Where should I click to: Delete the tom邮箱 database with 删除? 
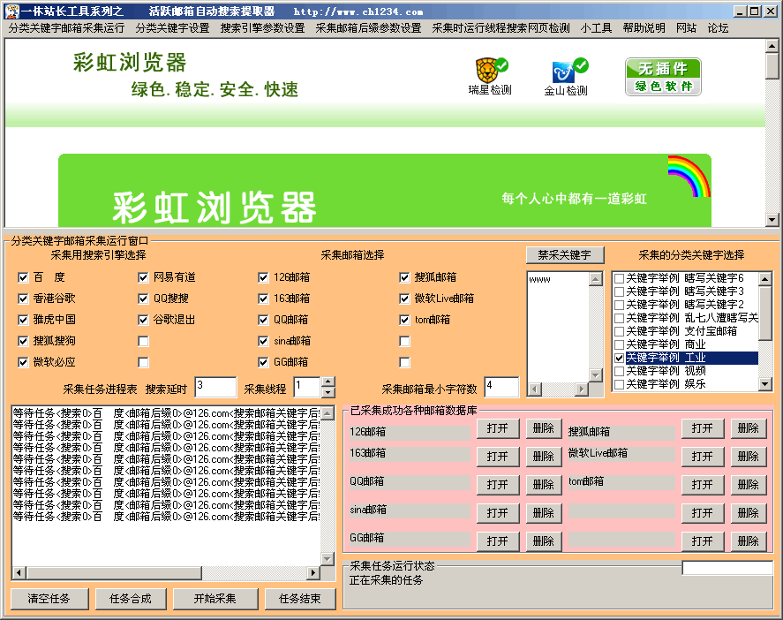pyautogui.click(x=749, y=485)
